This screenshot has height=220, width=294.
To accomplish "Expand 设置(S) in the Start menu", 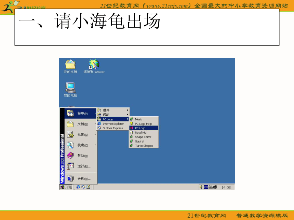I will pyautogui.click(x=80, y=134).
